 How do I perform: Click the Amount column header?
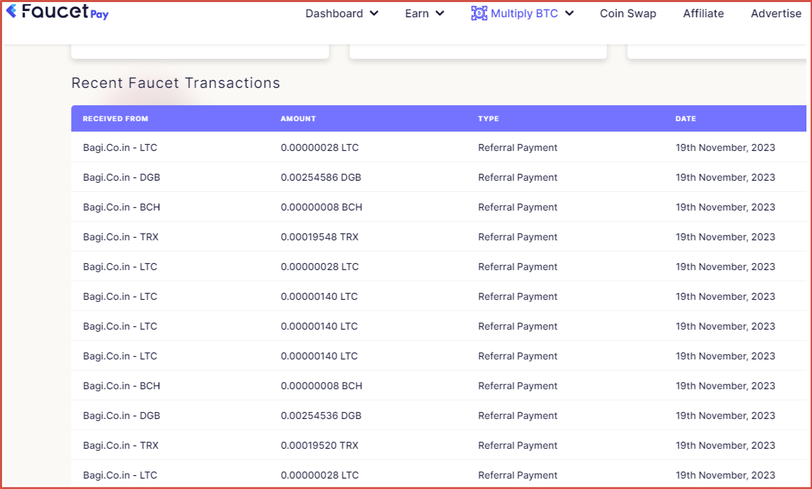coord(299,118)
